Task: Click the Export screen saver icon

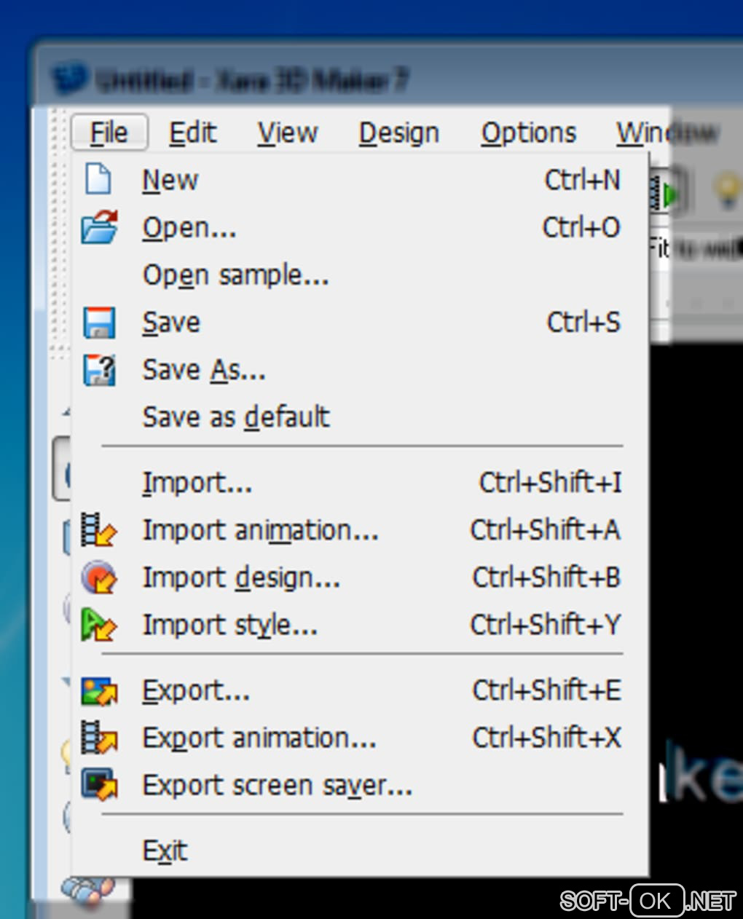Action: click(99, 785)
